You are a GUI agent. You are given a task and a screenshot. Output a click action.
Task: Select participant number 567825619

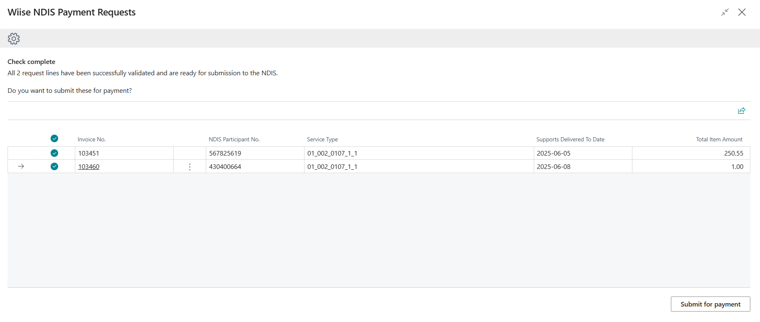pos(255,153)
